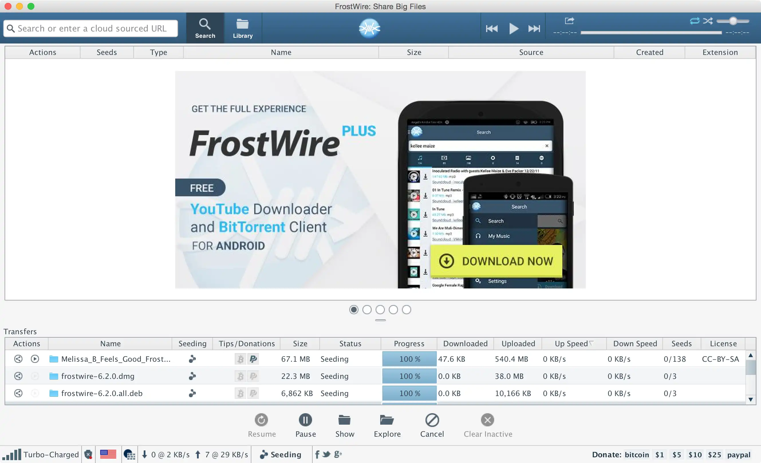Image resolution: width=761 pixels, height=463 pixels.
Task: Select the Library tab in navigation
Action: [x=242, y=28]
